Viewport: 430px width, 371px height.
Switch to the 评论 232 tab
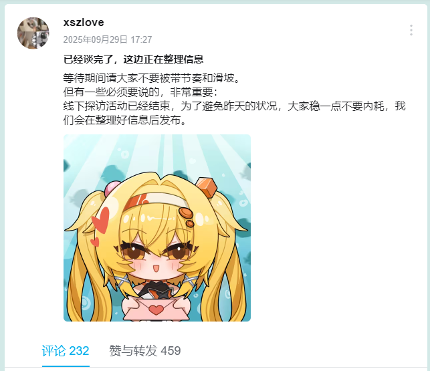(x=66, y=351)
